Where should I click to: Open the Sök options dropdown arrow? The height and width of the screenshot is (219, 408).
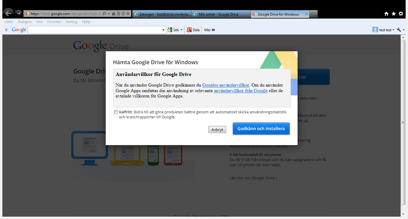[x=181, y=30]
